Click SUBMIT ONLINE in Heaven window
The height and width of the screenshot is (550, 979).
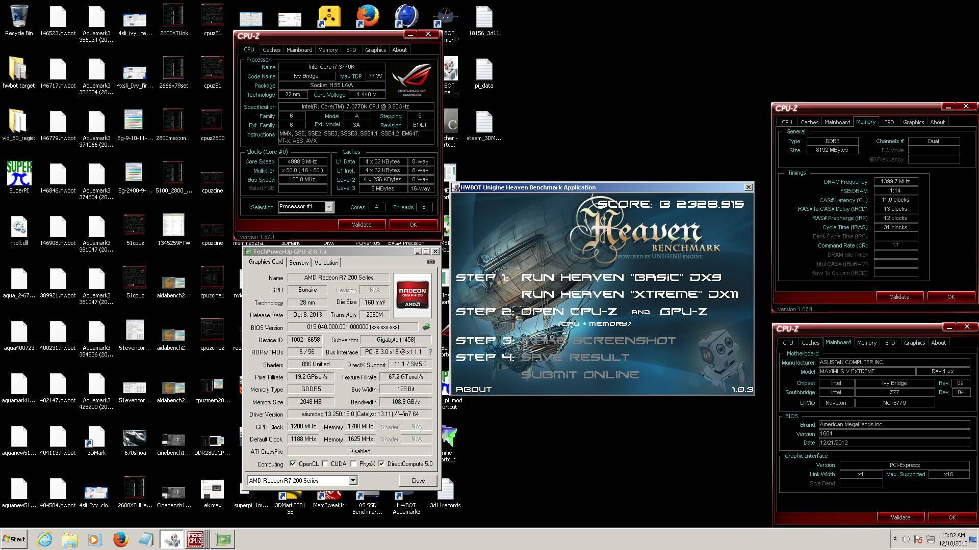580,375
